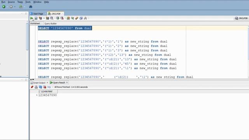Viewport: 249px width, 140px height.
Task: Click the SQL History icon
Action: tap(81, 18)
